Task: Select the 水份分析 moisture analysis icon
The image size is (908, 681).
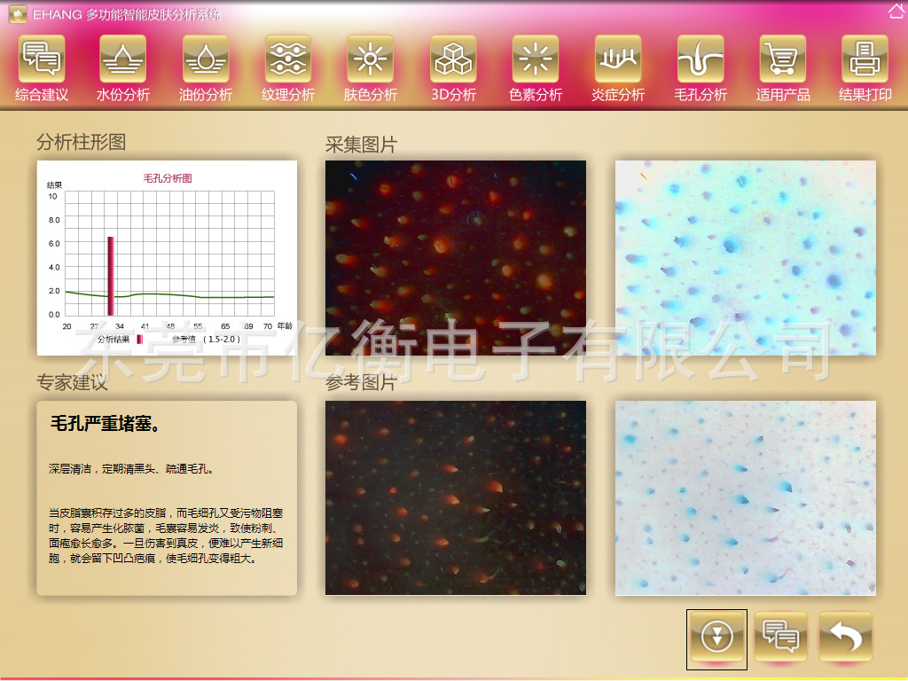Action: point(123,60)
